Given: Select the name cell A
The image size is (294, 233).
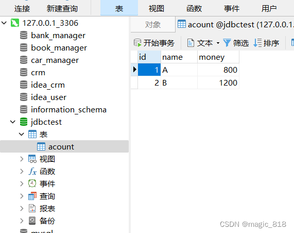Looking at the screenshot, I should (179, 70).
